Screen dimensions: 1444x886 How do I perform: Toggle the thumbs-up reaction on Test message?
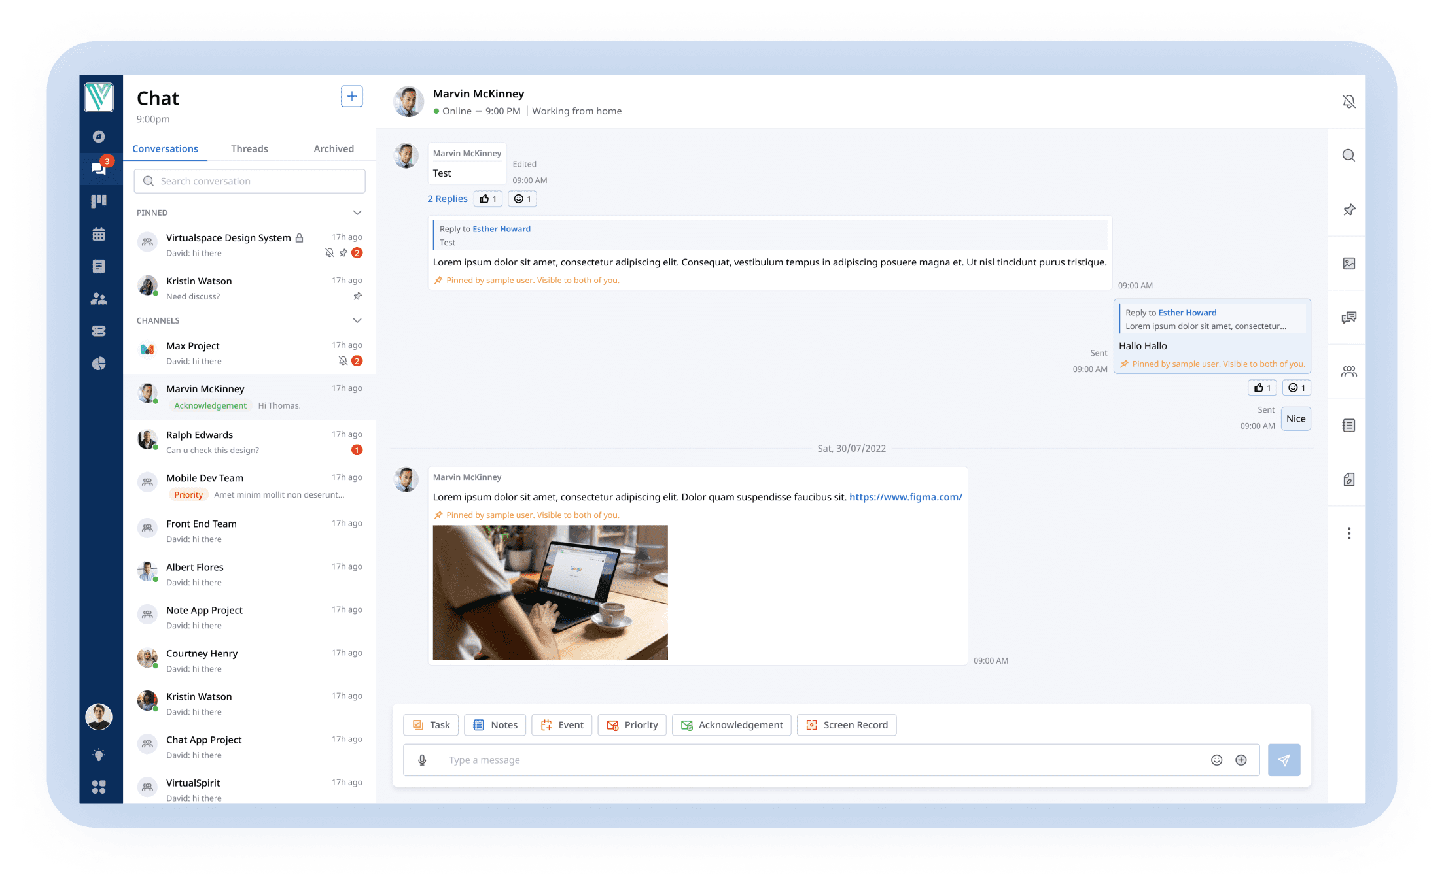[487, 198]
